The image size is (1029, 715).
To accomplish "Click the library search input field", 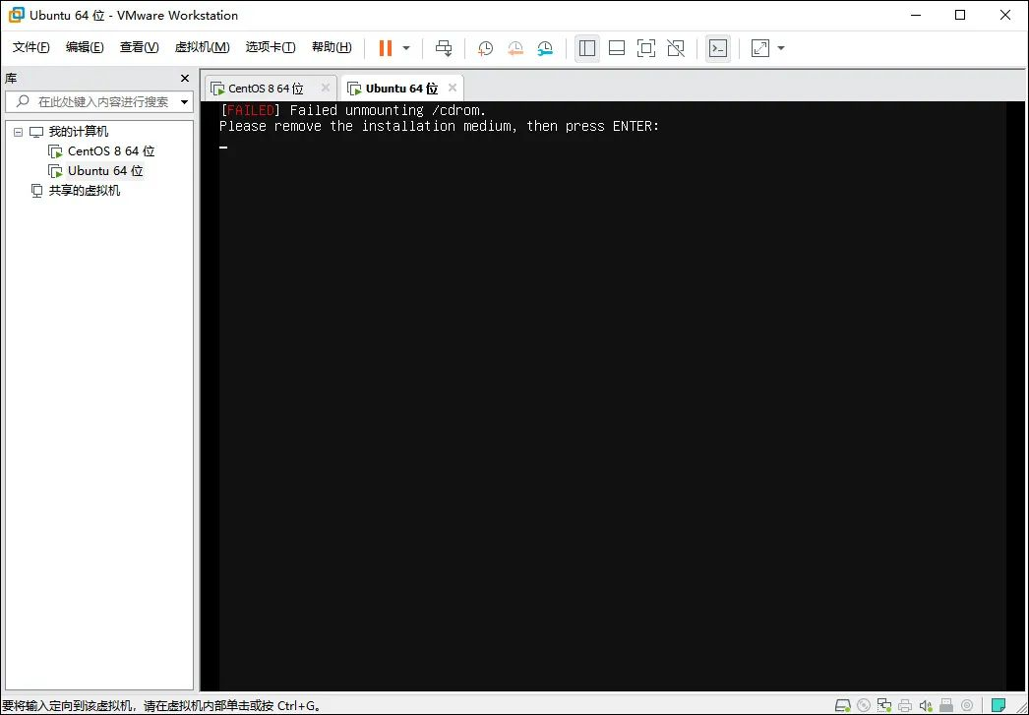I will pyautogui.click(x=98, y=101).
